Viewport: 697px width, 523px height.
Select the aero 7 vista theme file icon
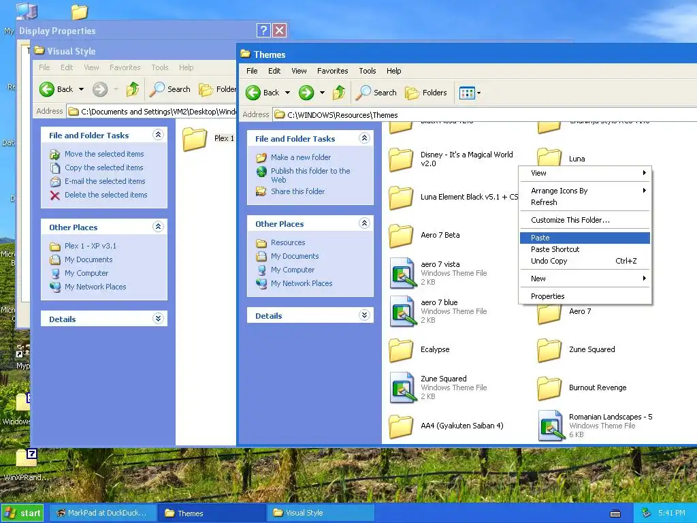tap(403, 273)
